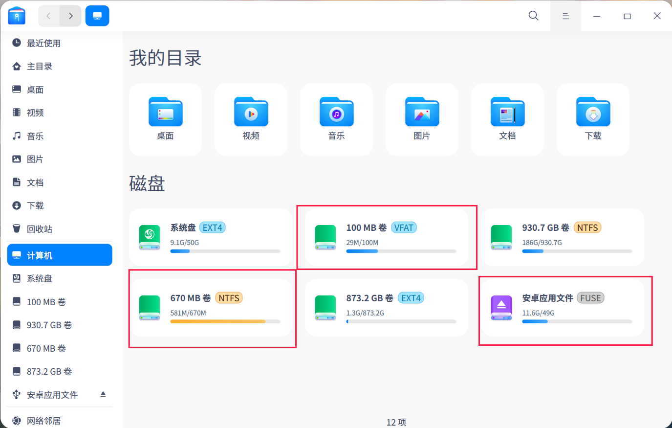This screenshot has height=428, width=672.
Task: Select the blue computer tab in the title bar
Action: (x=97, y=16)
